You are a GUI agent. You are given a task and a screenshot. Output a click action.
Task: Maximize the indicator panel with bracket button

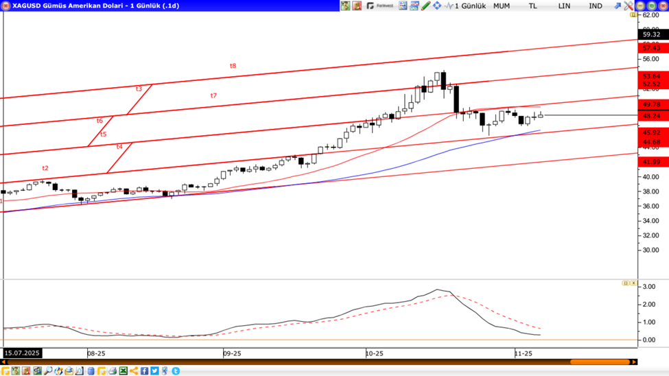(625, 283)
